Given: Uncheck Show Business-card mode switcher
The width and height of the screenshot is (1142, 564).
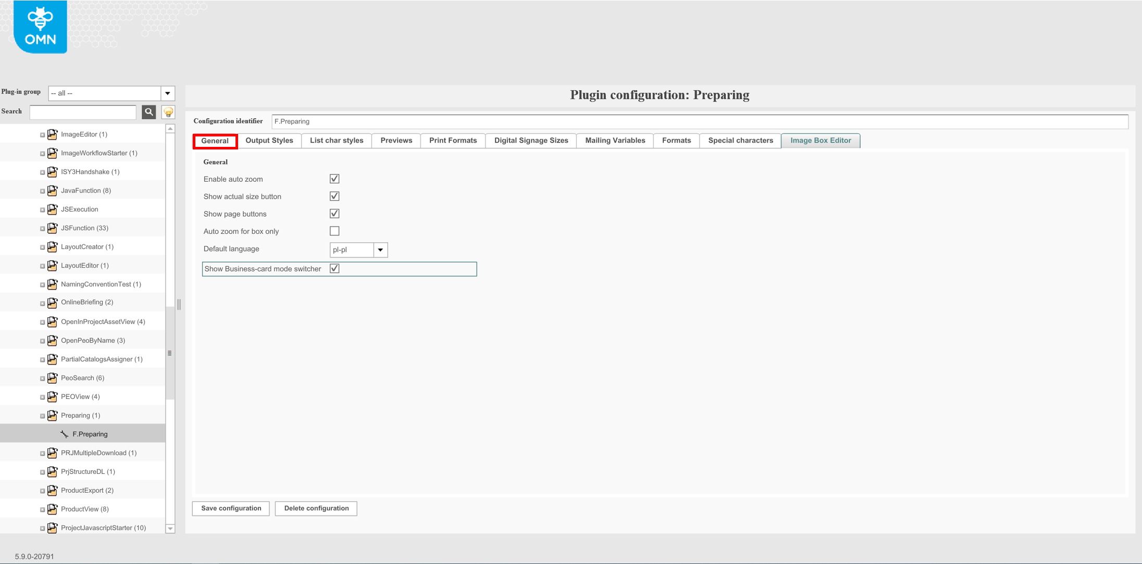Looking at the screenshot, I should click(x=334, y=268).
